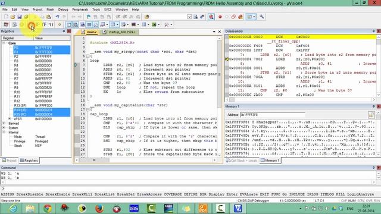Select the Memory 1 tab
The height and width of the screenshot is (214, 381).
click(270, 160)
